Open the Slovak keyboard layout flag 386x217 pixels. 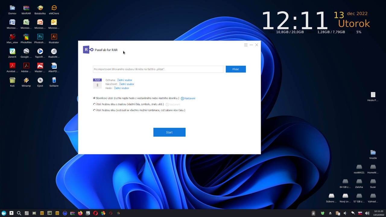pos(360,213)
